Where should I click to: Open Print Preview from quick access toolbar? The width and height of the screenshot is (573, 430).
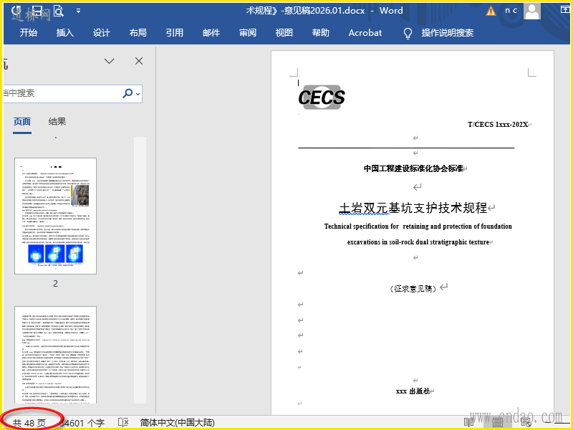tap(59, 11)
